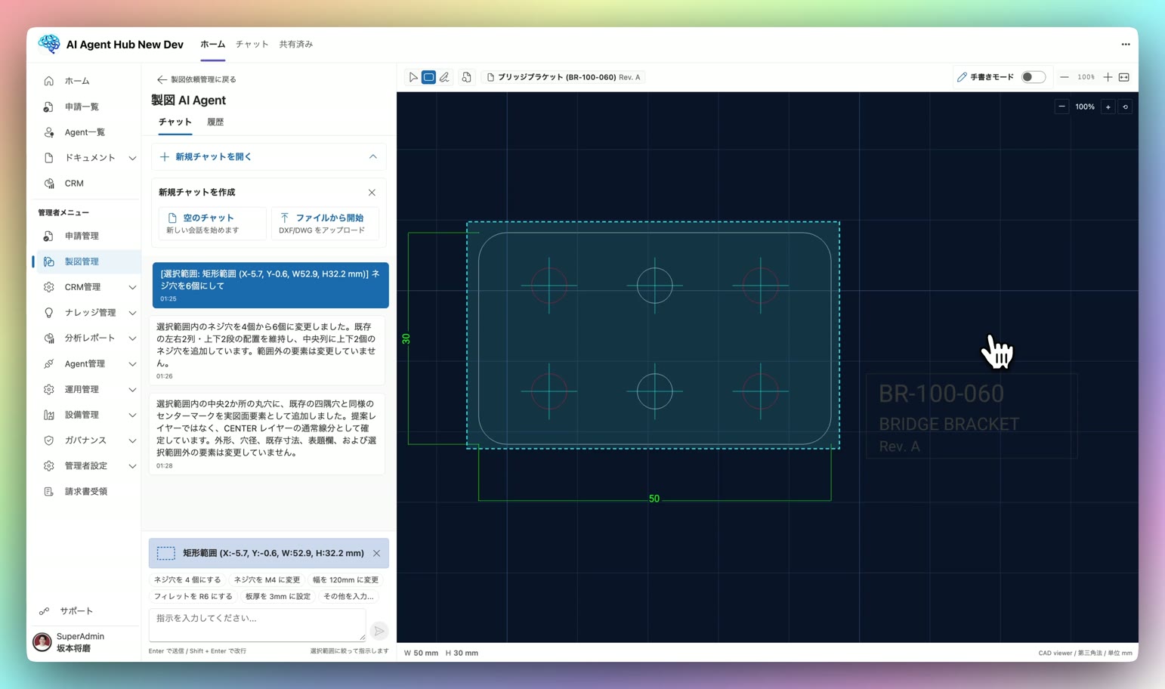The height and width of the screenshot is (689, 1165).
Task: Zoom in with the dark canvas plus button
Action: pos(1108,107)
